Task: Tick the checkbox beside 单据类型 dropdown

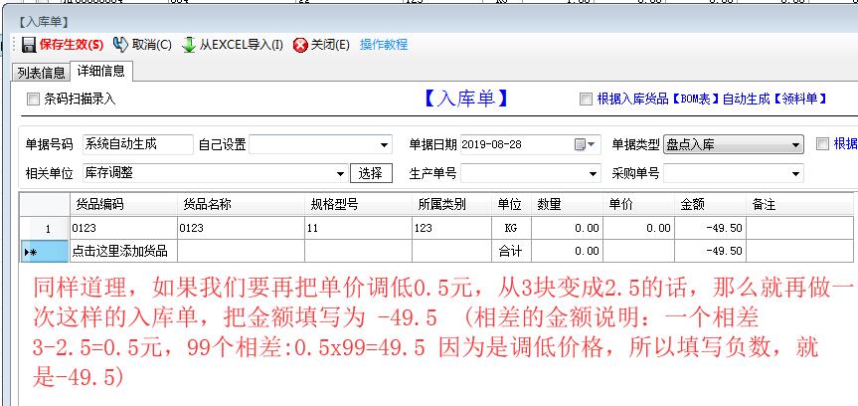Action: 821,144
